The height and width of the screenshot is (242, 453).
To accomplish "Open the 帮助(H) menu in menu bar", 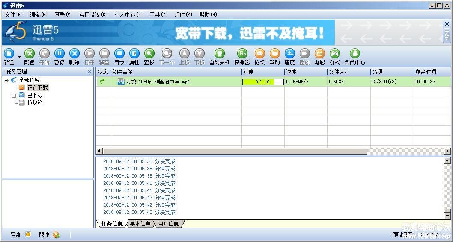I will pyautogui.click(x=208, y=15).
